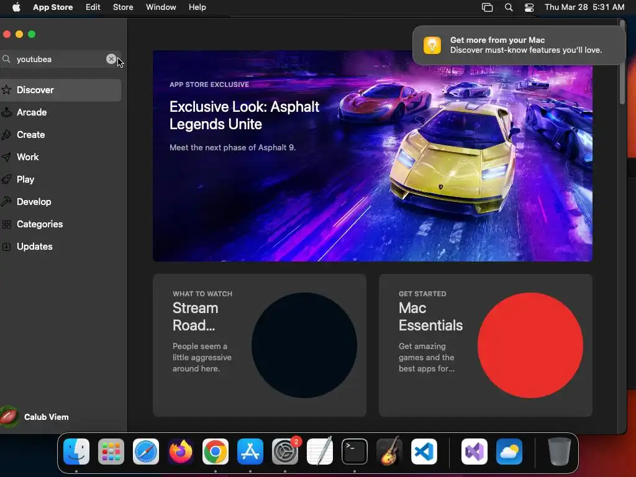Open the Trash in the Dock
The height and width of the screenshot is (477, 636).
pos(560,452)
